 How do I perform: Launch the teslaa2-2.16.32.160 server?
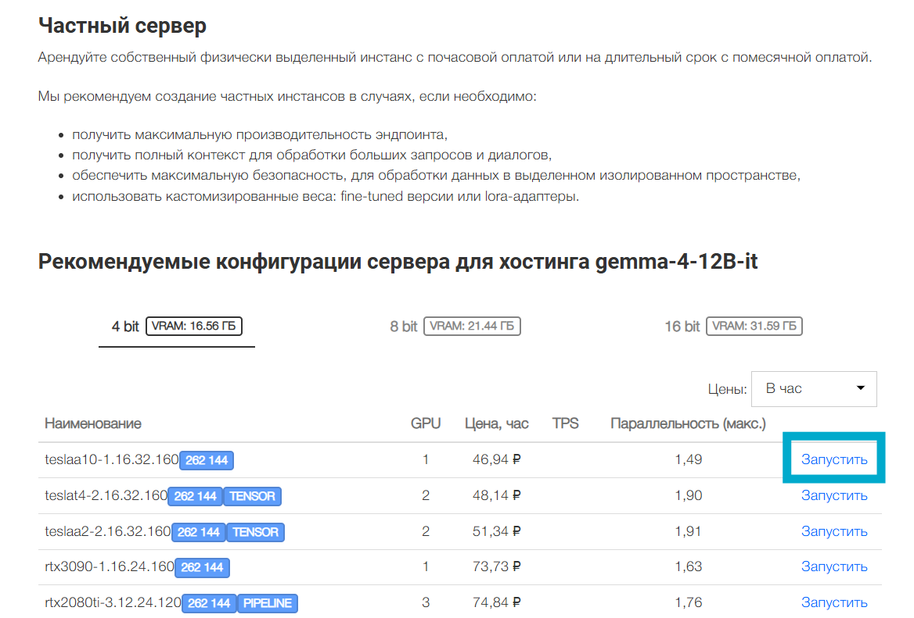[x=834, y=532]
